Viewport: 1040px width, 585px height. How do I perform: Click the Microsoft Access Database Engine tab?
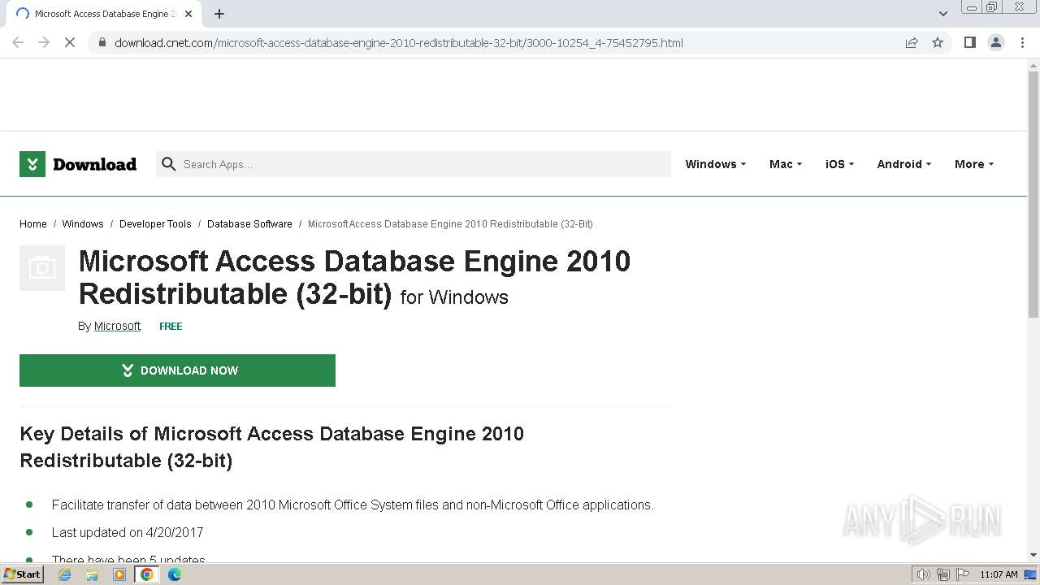(x=104, y=14)
